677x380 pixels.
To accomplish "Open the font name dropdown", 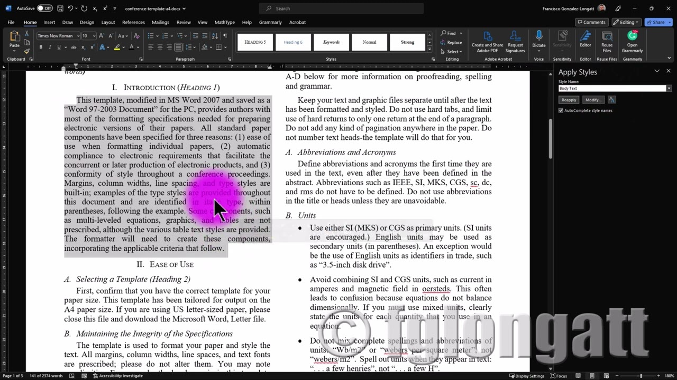I will click(78, 36).
